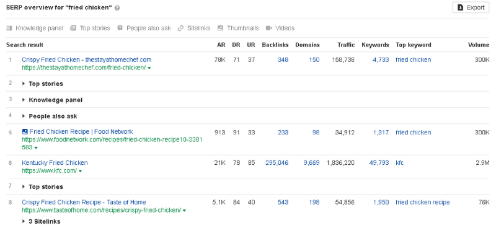Click the Volume column header
Image resolution: width=496 pixels, height=228 pixels.
(479, 45)
